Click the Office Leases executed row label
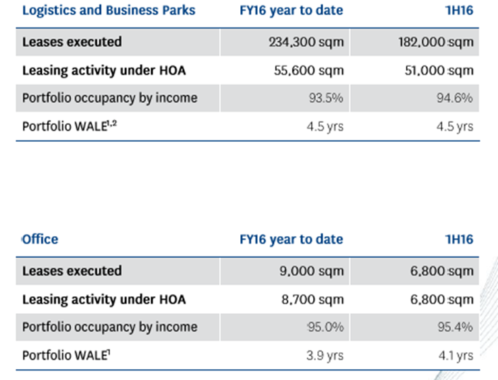Image resolution: width=498 pixels, height=380 pixels. click(x=72, y=271)
